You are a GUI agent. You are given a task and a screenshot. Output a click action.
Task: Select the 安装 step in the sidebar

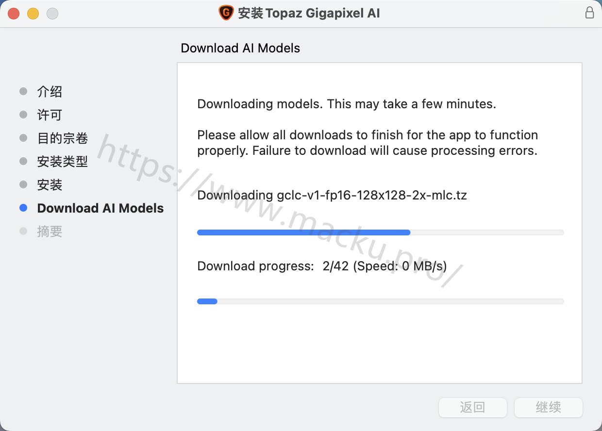point(50,185)
